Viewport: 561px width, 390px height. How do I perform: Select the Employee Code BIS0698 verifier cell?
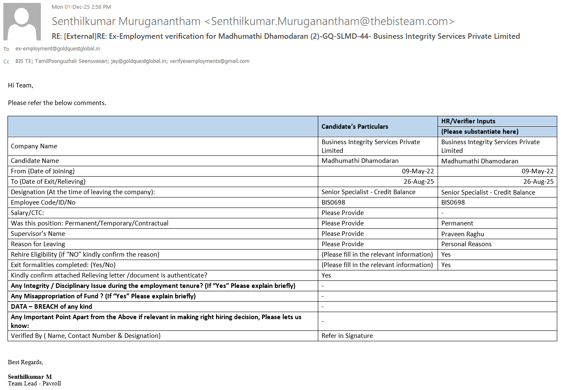point(453,202)
